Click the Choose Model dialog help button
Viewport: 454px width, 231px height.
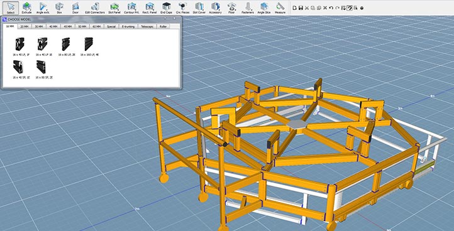tap(165, 18)
